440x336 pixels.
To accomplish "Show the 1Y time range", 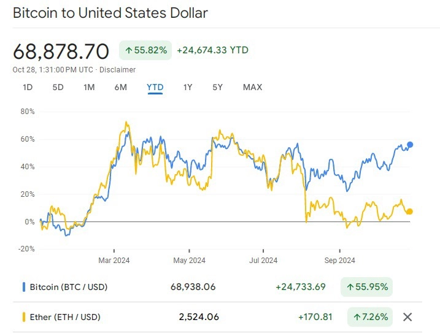I will tap(188, 87).
